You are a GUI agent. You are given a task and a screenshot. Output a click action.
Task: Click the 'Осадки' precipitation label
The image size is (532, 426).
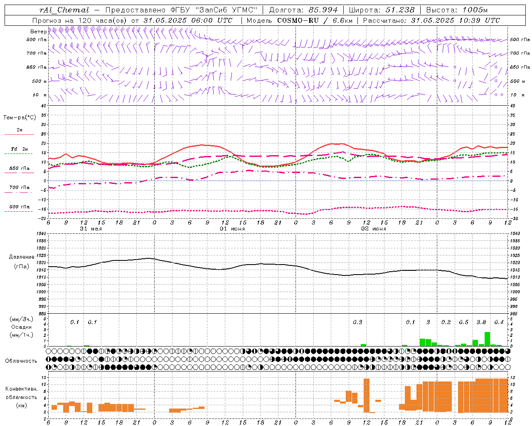pos(21,327)
